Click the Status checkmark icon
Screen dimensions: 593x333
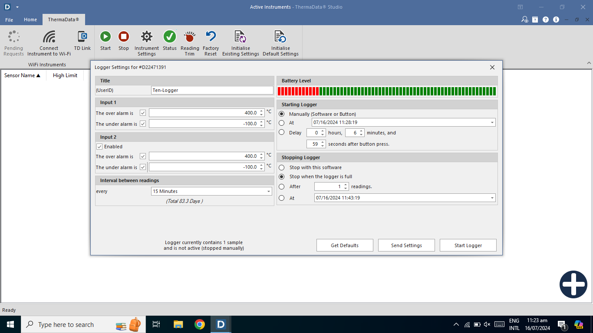click(x=169, y=37)
